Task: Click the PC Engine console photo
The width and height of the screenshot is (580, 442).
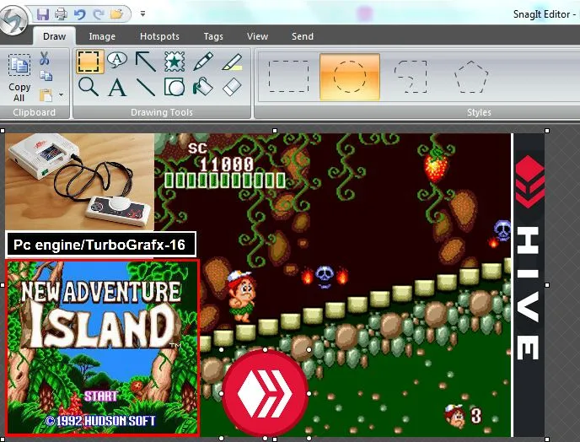Action: pos(79,181)
